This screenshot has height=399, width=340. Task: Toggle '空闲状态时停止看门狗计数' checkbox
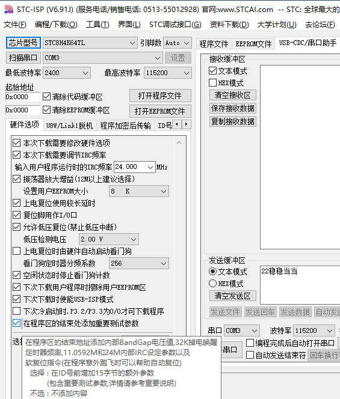coord(17,275)
